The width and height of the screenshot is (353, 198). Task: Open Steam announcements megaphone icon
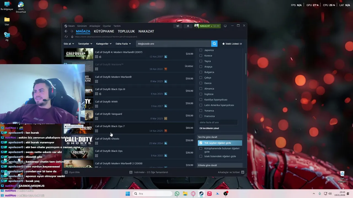[178, 26]
